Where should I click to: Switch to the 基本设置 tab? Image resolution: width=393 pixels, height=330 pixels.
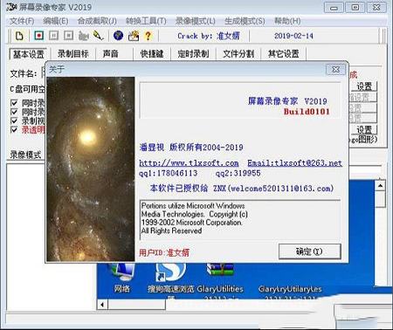coord(29,54)
